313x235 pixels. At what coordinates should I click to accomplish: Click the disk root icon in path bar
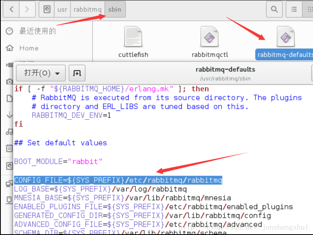47,9
